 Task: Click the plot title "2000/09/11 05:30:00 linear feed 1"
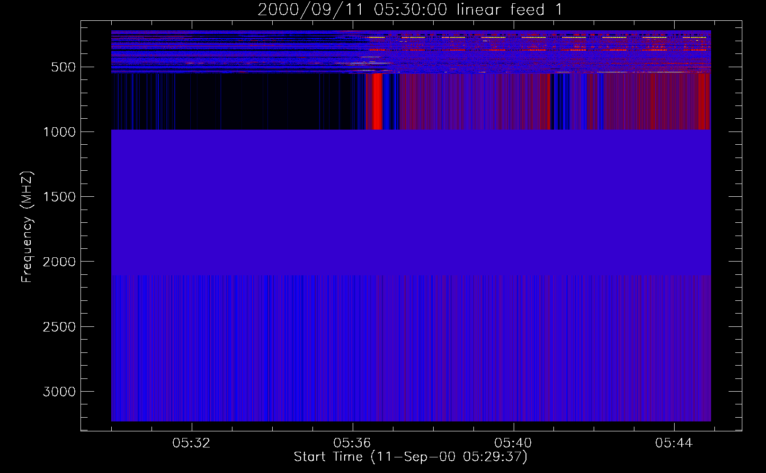410,9
